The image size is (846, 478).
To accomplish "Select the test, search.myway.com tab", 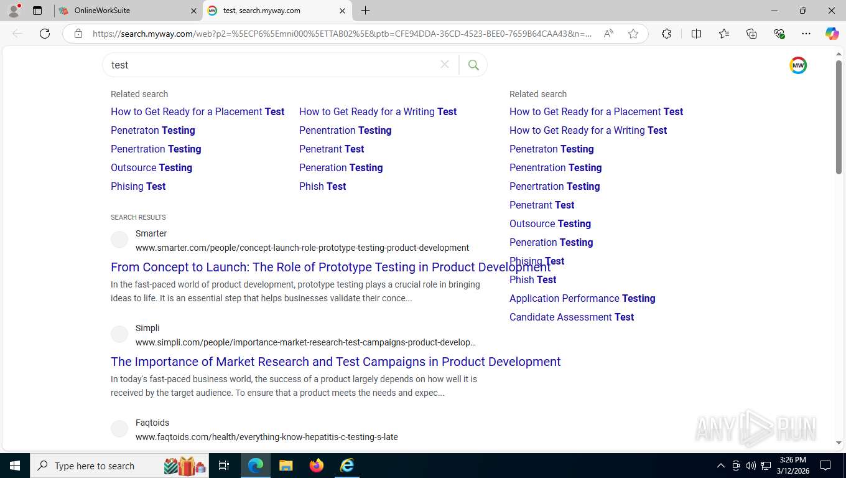I will click(x=277, y=11).
